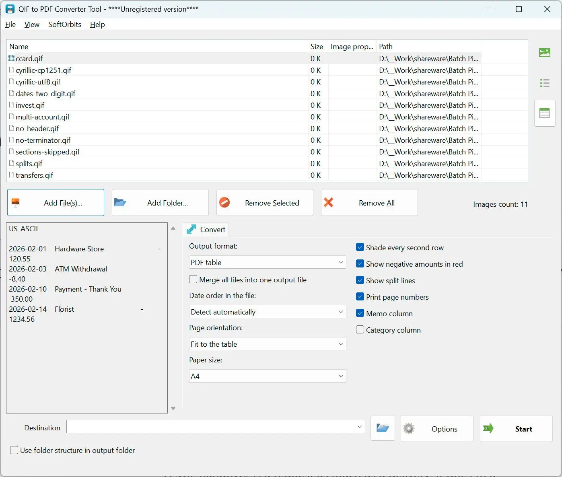The height and width of the screenshot is (477, 562).
Task: Click the Add File(s)... button
Action: click(56, 203)
